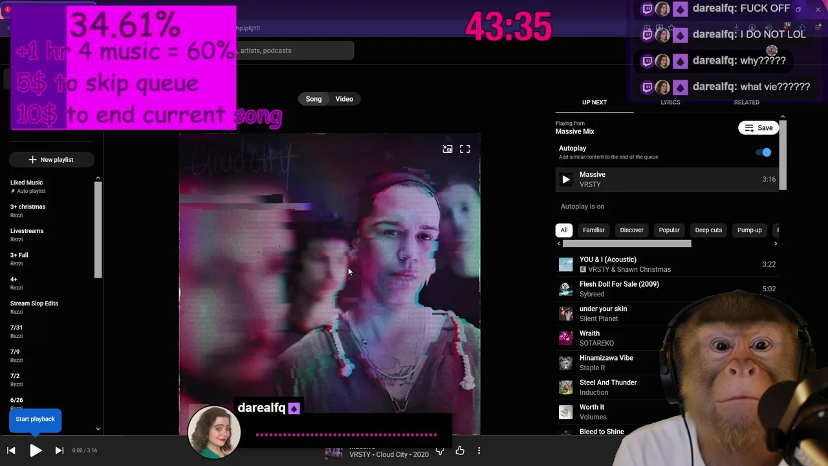Select the All filter chip
828x466 pixels.
[564, 230]
